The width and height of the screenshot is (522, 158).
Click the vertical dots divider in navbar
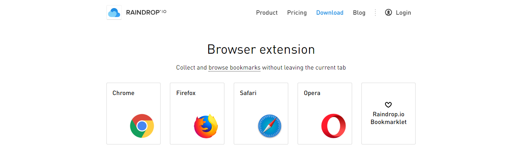pos(375,13)
